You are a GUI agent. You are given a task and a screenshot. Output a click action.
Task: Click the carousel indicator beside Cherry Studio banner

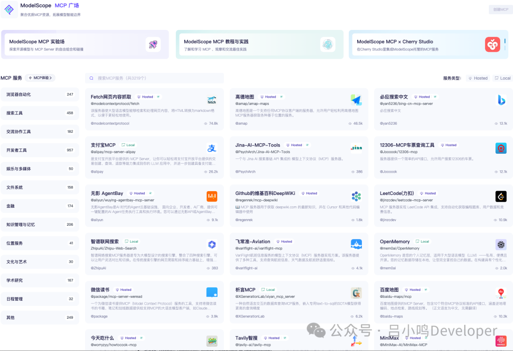pos(505,44)
